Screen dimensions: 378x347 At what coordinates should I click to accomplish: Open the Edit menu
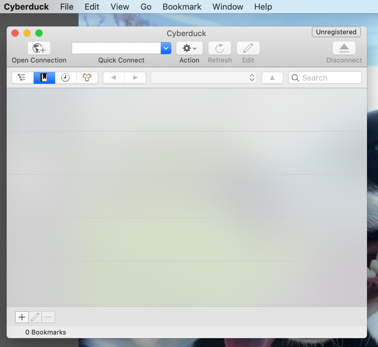(x=92, y=7)
